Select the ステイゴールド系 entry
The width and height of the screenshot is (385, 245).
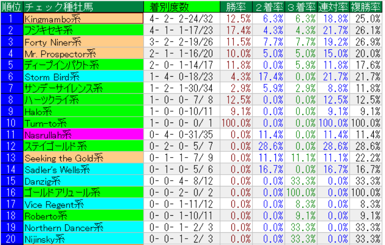coord(83,146)
